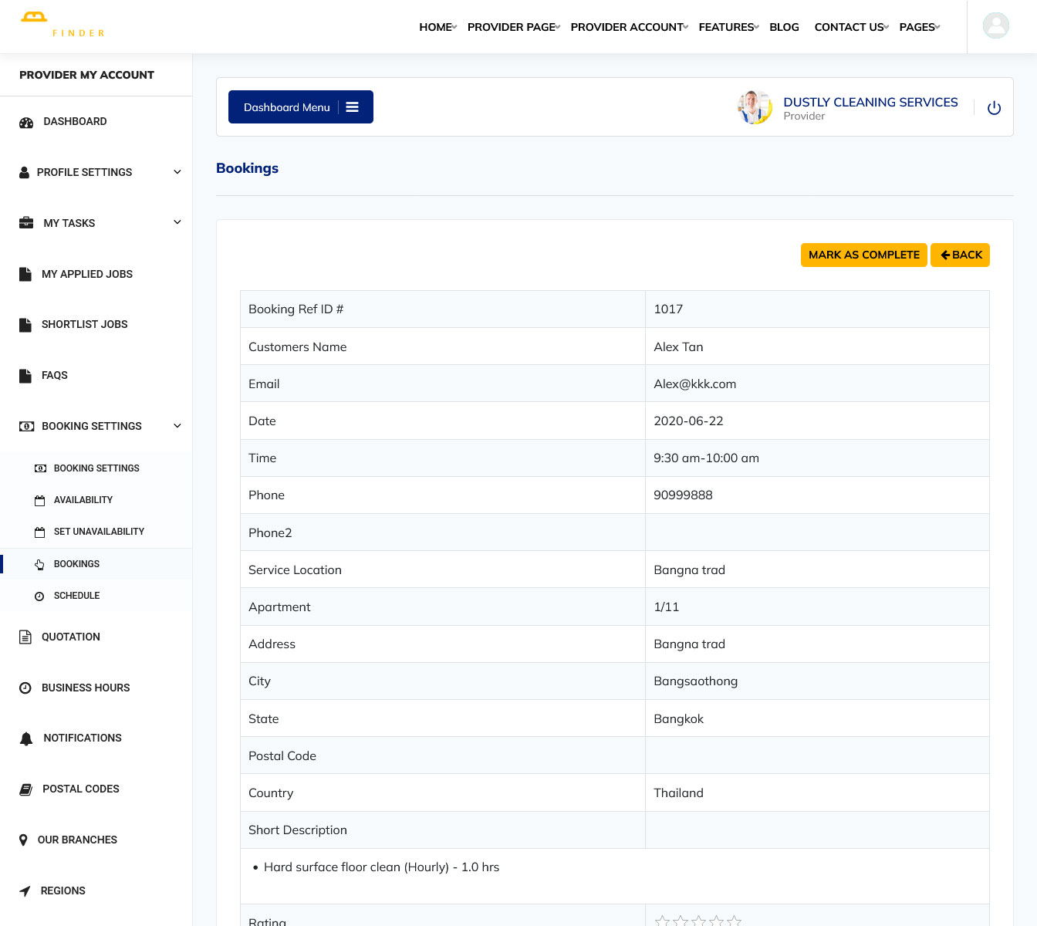This screenshot has width=1037, height=926.
Task: Click the Back button
Action: point(960,255)
